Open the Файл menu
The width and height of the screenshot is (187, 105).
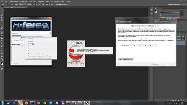tap(6, 1)
